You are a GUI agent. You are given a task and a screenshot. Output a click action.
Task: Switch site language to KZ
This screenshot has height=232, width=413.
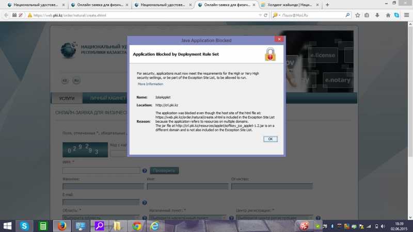[x=65, y=81]
